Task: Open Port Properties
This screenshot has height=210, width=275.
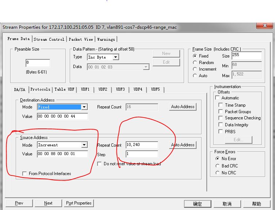Action: [x=79, y=203]
